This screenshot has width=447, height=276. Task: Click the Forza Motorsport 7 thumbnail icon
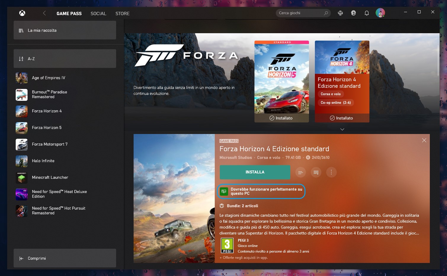22,145
